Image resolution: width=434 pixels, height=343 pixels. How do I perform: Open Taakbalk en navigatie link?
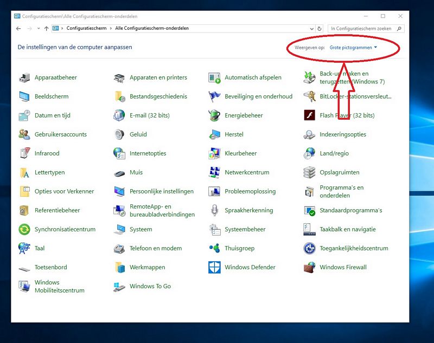pyautogui.click(x=348, y=229)
